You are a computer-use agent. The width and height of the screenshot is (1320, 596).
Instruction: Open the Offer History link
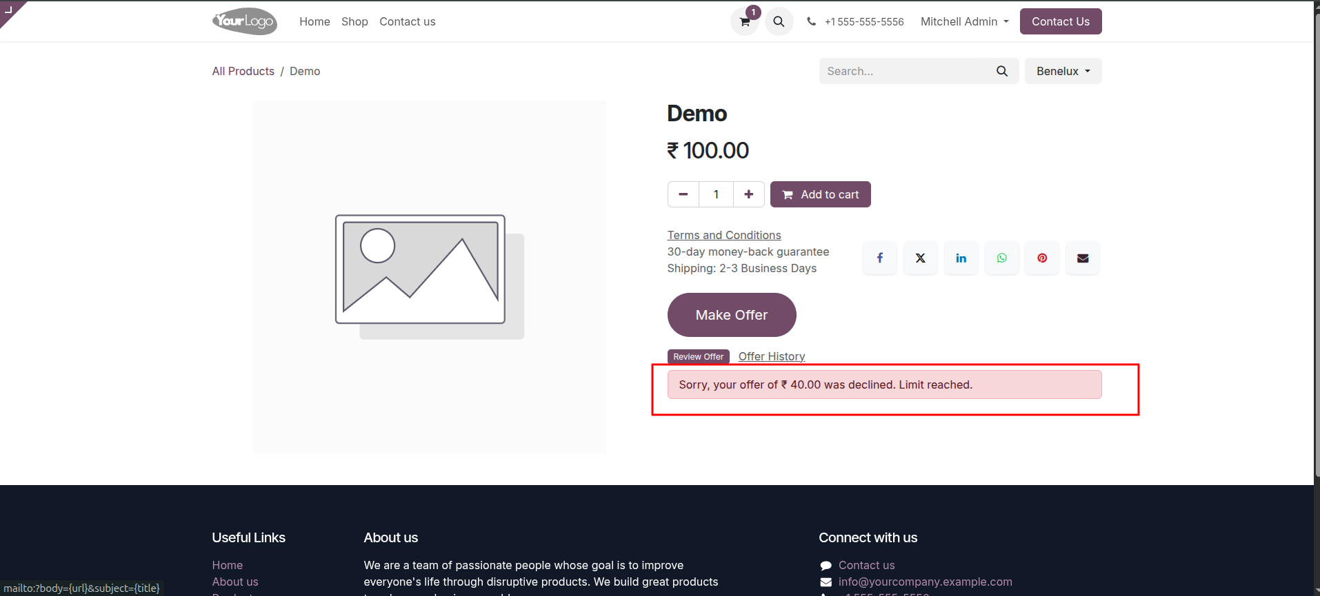(x=772, y=356)
